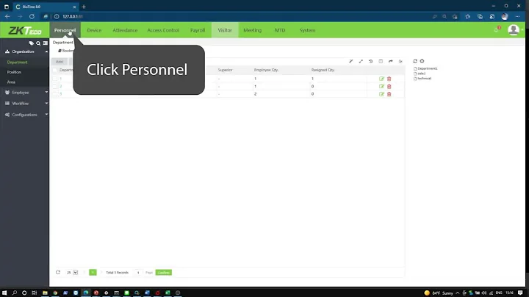This screenshot has width=529, height=297.
Task: Expand the Workflow sidebar section
Action: (x=24, y=104)
